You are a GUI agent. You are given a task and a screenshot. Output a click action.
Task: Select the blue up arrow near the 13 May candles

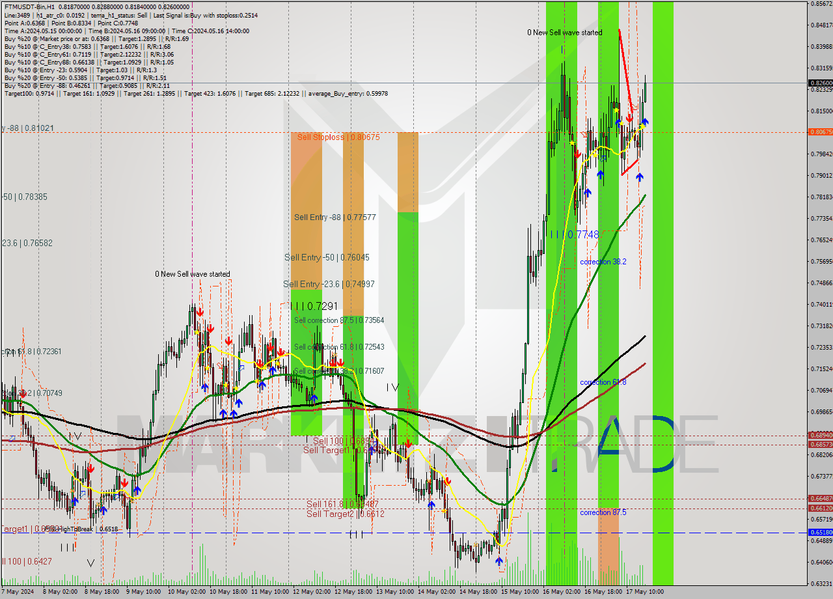(431, 505)
